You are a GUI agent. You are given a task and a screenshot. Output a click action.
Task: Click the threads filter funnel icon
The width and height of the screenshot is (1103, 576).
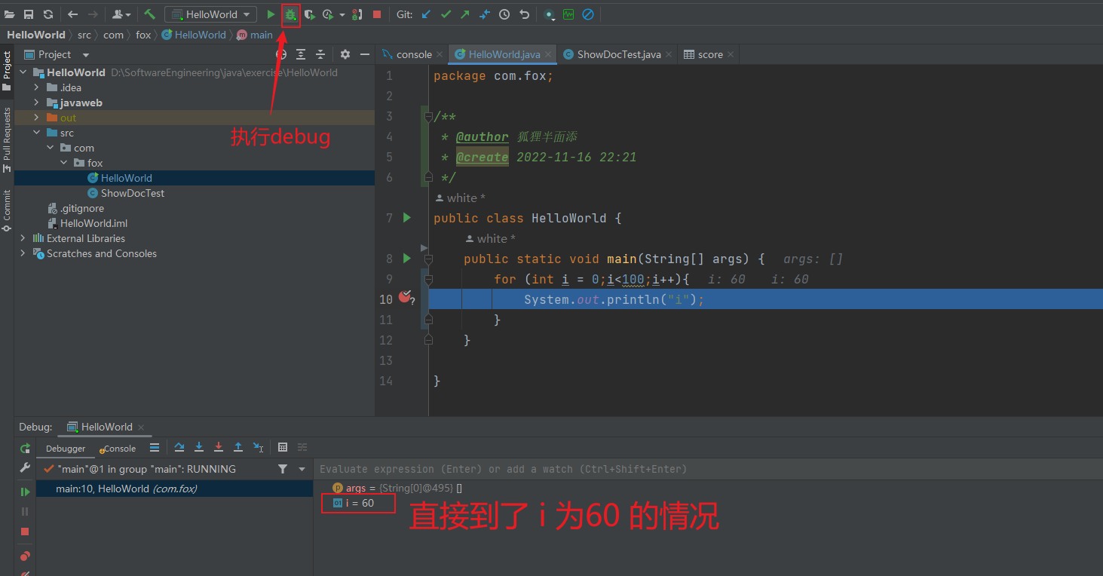point(283,469)
